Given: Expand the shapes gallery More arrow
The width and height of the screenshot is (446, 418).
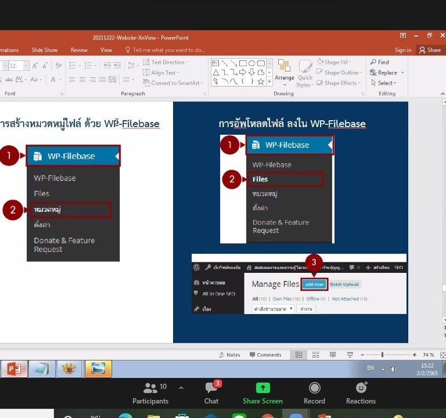Looking at the screenshot, I should click(x=269, y=82).
